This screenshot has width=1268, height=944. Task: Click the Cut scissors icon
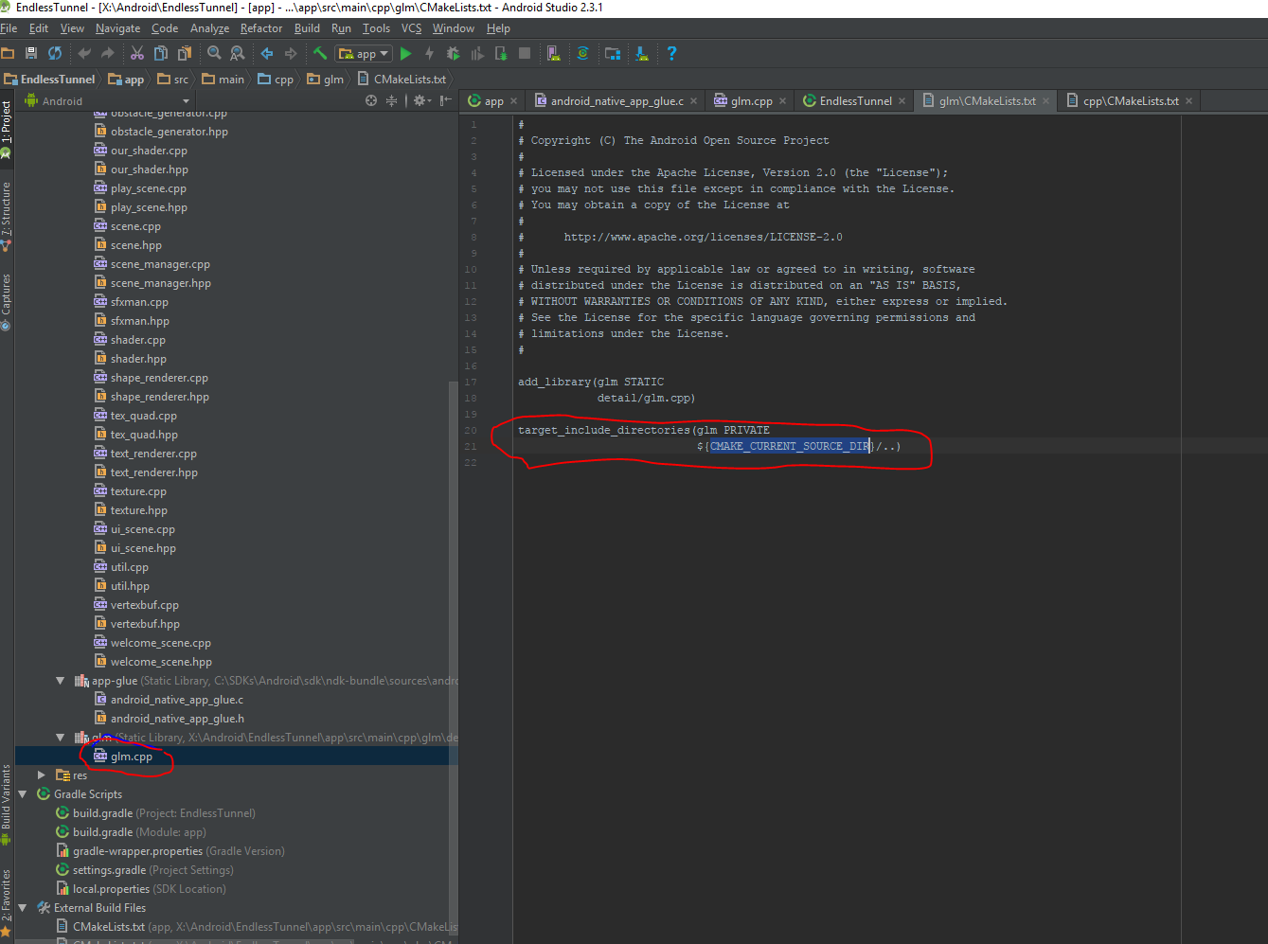[x=137, y=54]
